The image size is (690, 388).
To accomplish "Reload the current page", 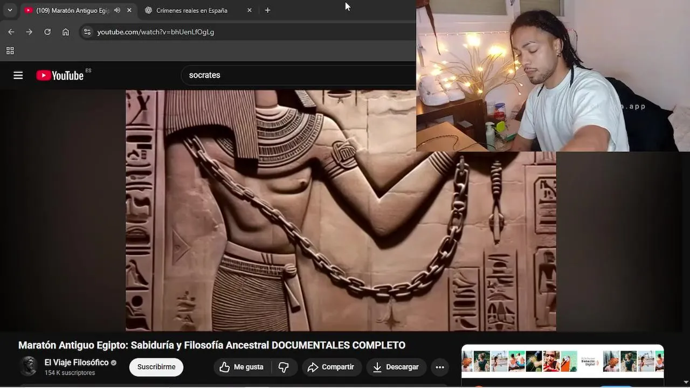I will pyautogui.click(x=47, y=32).
